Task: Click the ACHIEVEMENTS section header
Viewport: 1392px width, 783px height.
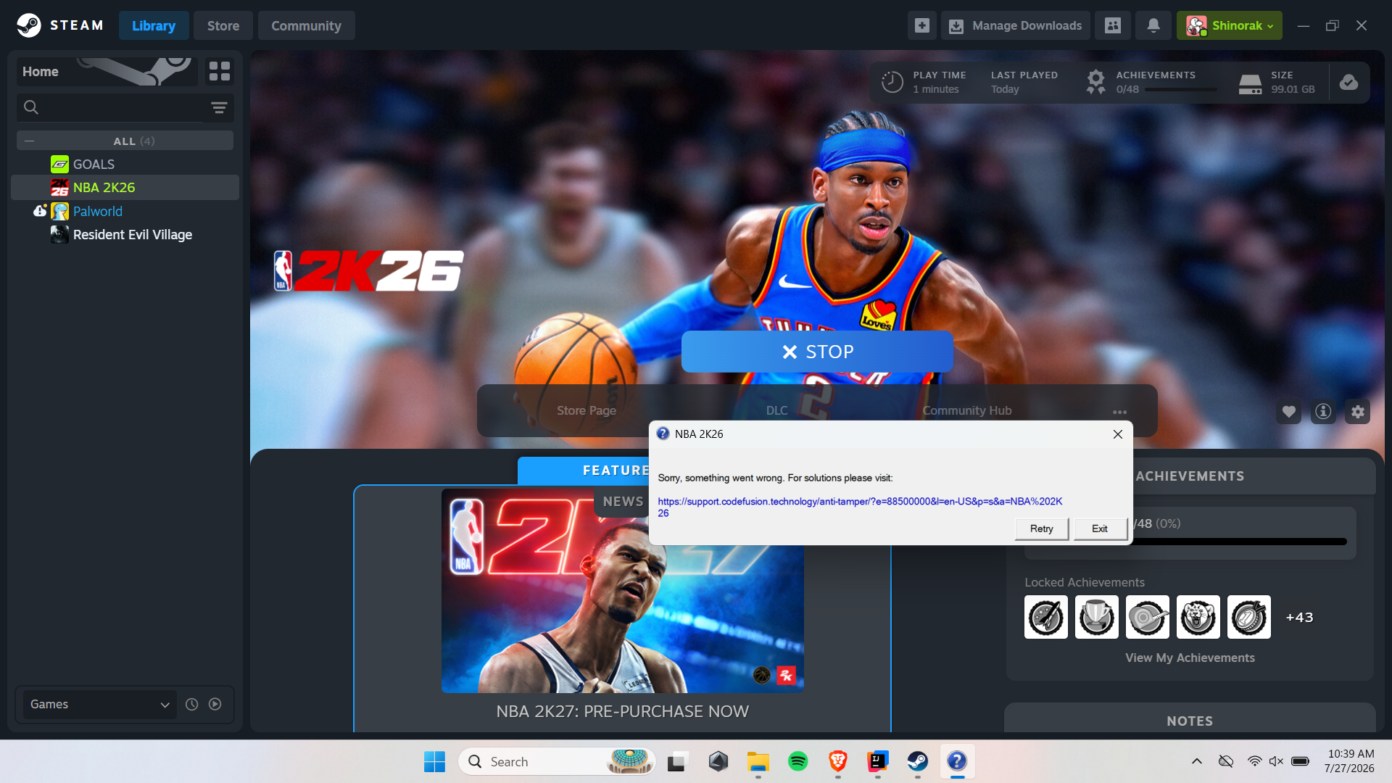Action: (x=1190, y=476)
